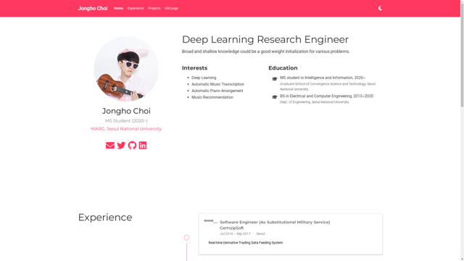Click the 'Deep Learning' interest item
The image size is (464, 261).
(204, 78)
